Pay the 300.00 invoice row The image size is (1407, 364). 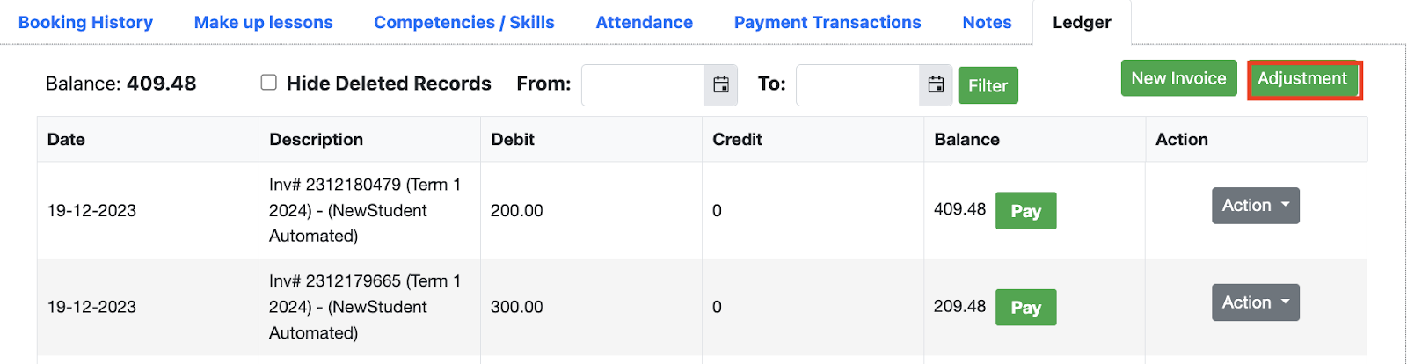point(1025,308)
